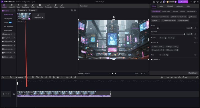This screenshot has width=200, height=108.
Task: Click the Opacidad slider handle
Action: tap(184, 34)
